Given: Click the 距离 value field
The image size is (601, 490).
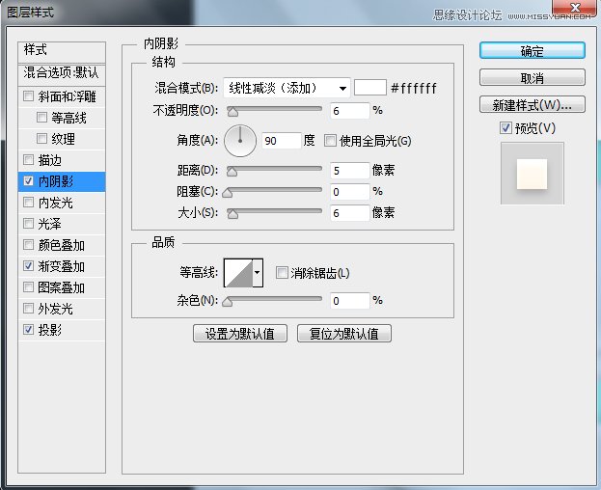Looking at the screenshot, I should pos(349,171).
